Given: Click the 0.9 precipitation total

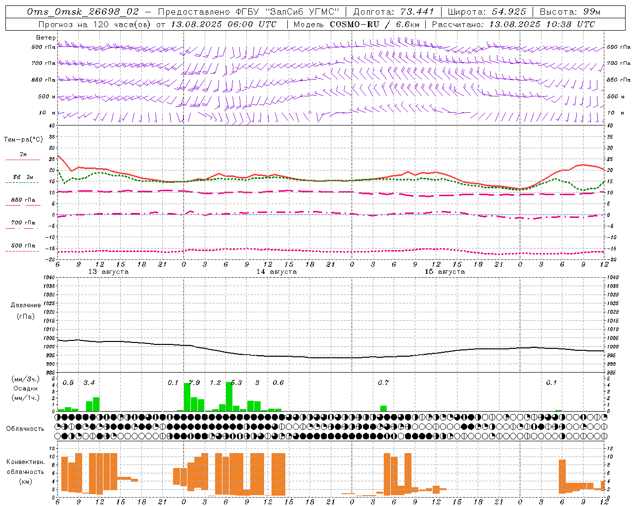Looking at the screenshot, I should pyautogui.click(x=68, y=382).
